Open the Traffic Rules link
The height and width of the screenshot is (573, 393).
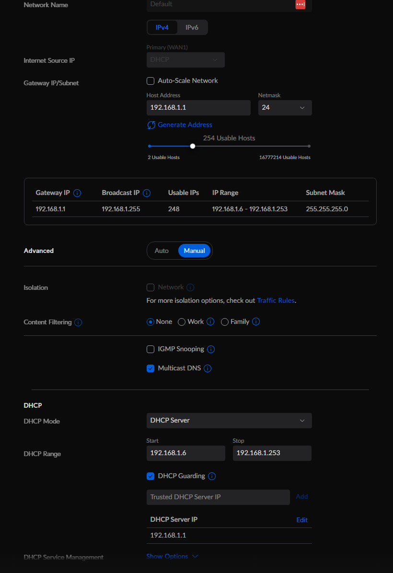(276, 300)
